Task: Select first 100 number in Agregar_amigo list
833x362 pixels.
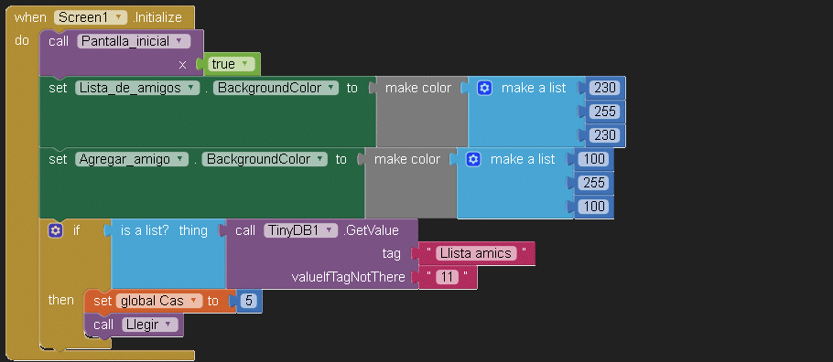Action: coord(593,159)
